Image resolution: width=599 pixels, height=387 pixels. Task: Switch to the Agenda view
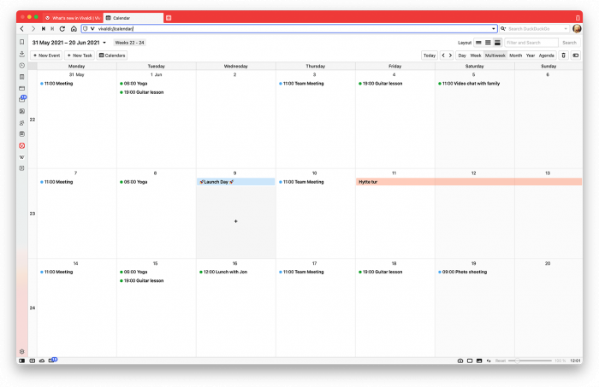coord(546,56)
